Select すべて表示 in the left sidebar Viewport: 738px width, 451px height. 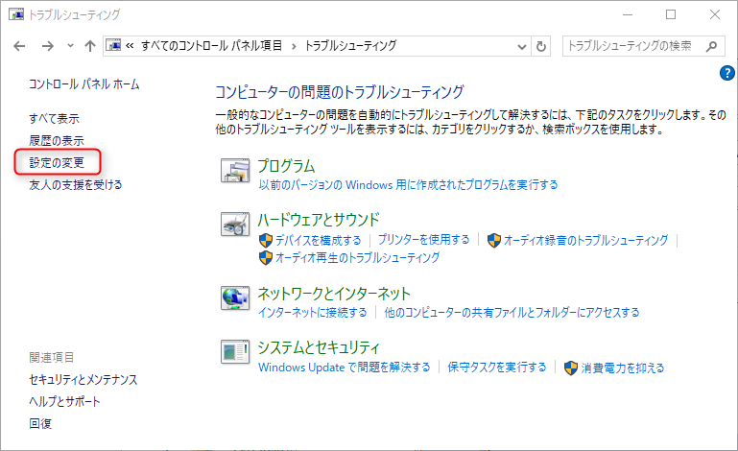54,119
